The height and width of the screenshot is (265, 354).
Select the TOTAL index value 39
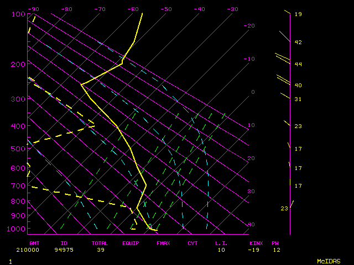100,250
